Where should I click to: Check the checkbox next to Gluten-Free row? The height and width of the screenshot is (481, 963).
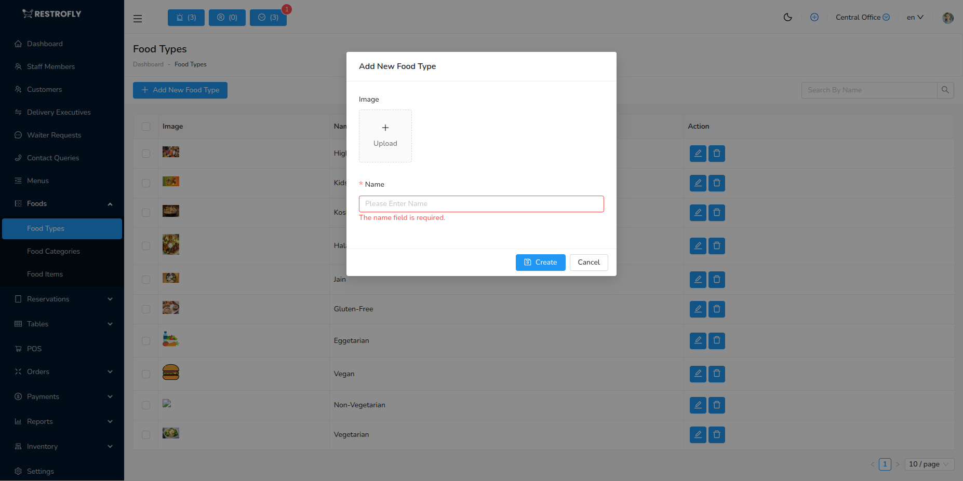(146, 309)
